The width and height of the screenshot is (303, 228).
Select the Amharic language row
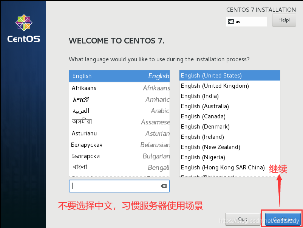[x=119, y=99]
